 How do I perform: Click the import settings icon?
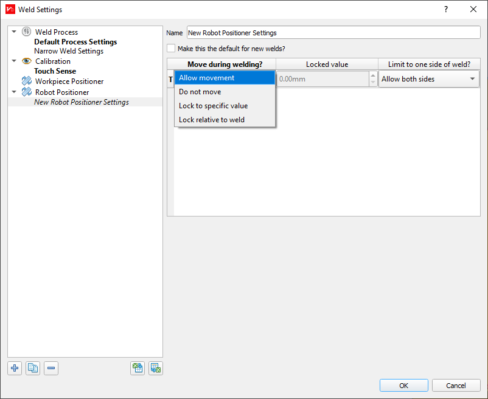coord(138,368)
